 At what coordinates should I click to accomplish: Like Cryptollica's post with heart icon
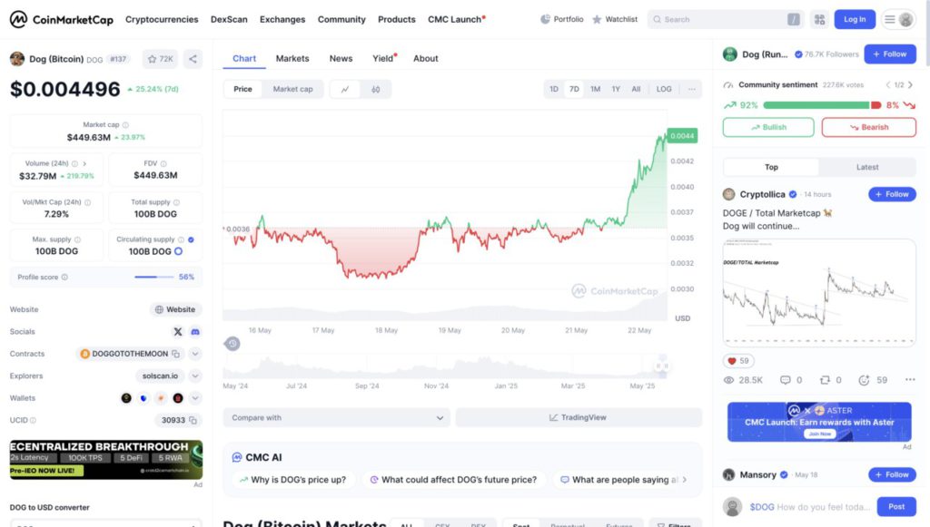click(x=732, y=360)
